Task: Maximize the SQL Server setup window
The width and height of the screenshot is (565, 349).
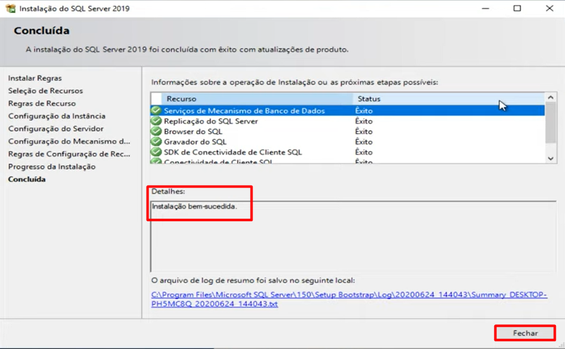Action: tap(517, 8)
